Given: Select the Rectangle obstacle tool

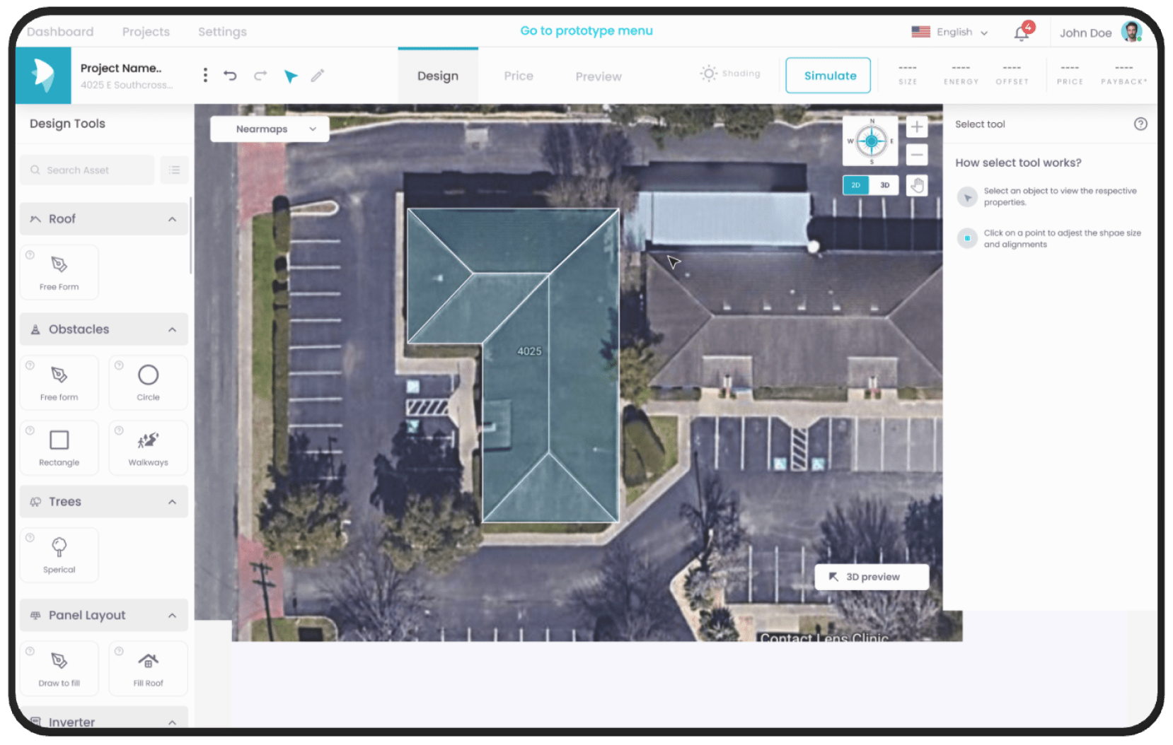Looking at the screenshot, I should [59, 447].
